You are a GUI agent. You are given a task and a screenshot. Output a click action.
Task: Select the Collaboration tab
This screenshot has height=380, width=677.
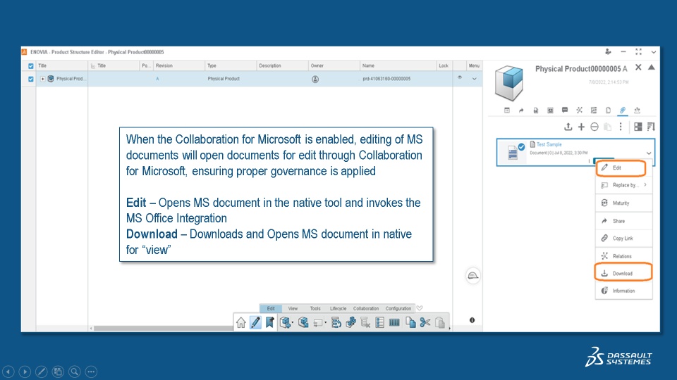(366, 308)
